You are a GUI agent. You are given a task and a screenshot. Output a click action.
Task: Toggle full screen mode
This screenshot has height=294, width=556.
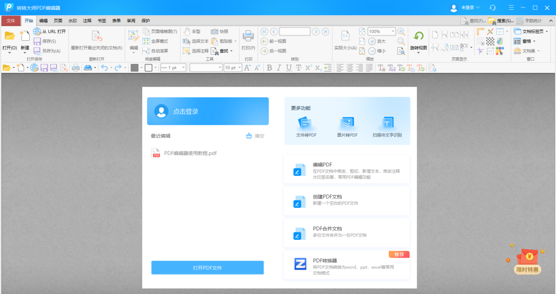(155, 41)
